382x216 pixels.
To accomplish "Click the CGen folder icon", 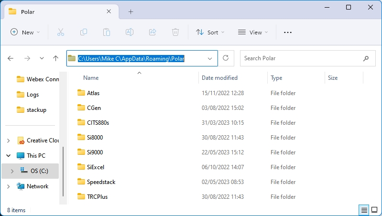I will click(x=81, y=108).
